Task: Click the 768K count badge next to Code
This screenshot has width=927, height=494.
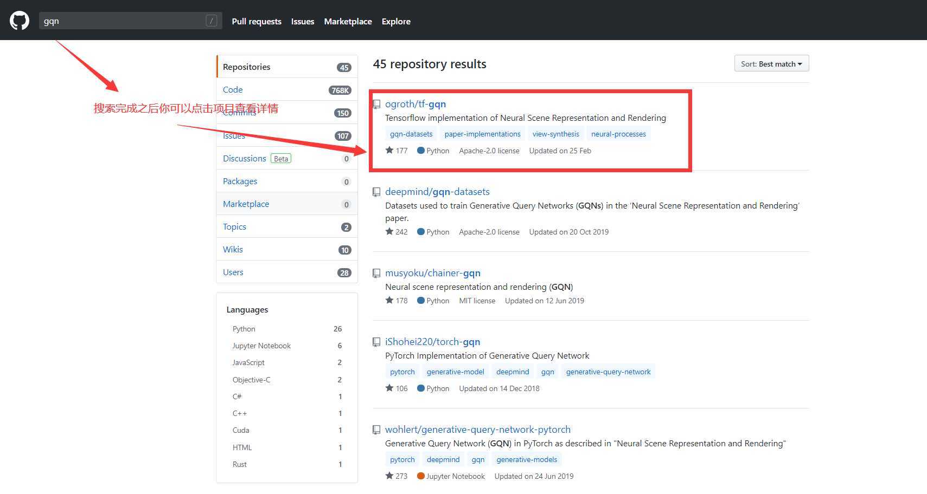Action: point(340,90)
